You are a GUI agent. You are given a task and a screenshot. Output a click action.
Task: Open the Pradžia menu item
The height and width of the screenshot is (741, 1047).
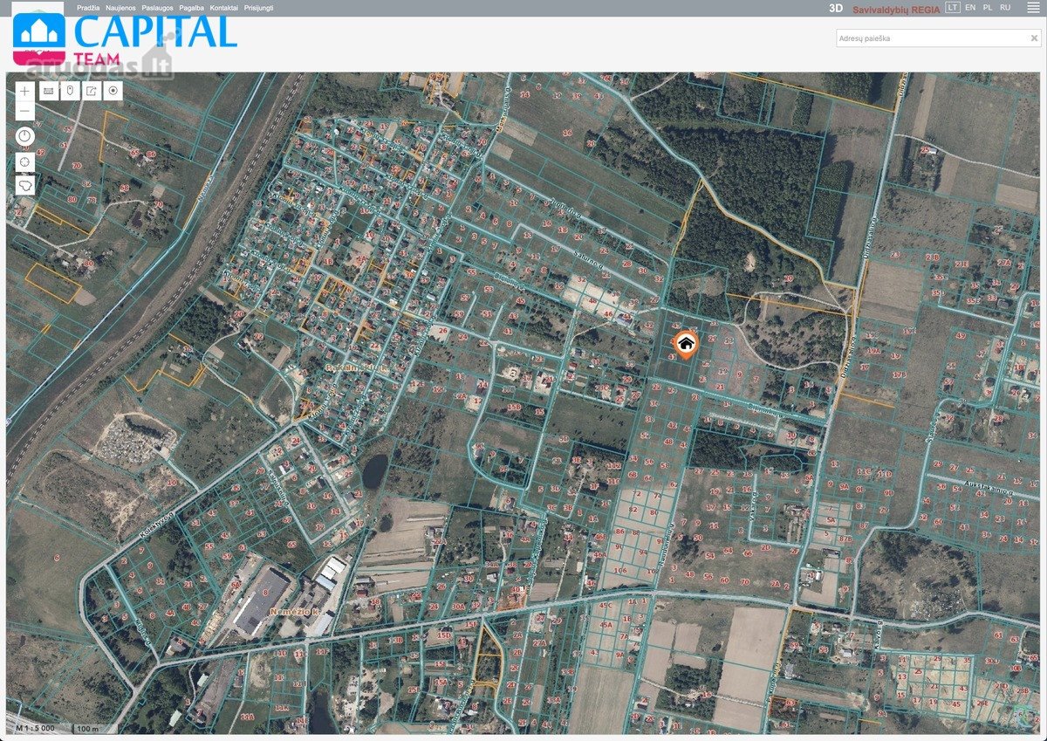tap(88, 7)
